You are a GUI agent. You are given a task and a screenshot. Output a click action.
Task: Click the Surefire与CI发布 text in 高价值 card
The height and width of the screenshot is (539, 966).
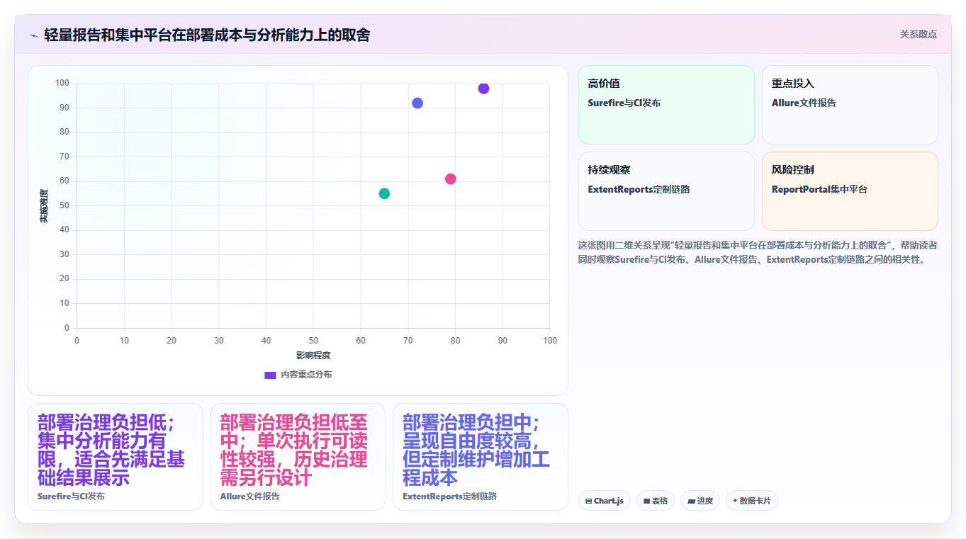pos(624,103)
